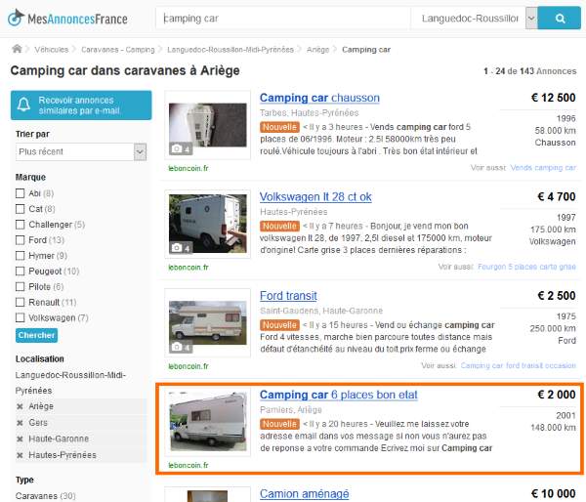Click leboncoin.fr under Ford transit listing
The image size is (586, 502).
[188, 366]
